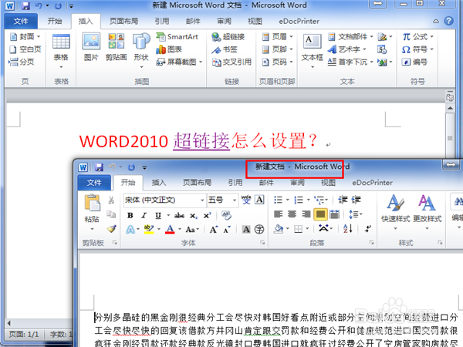Align text left

coord(278,214)
